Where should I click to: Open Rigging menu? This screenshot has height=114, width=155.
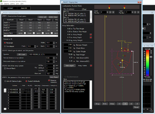[x=7, y=3]
